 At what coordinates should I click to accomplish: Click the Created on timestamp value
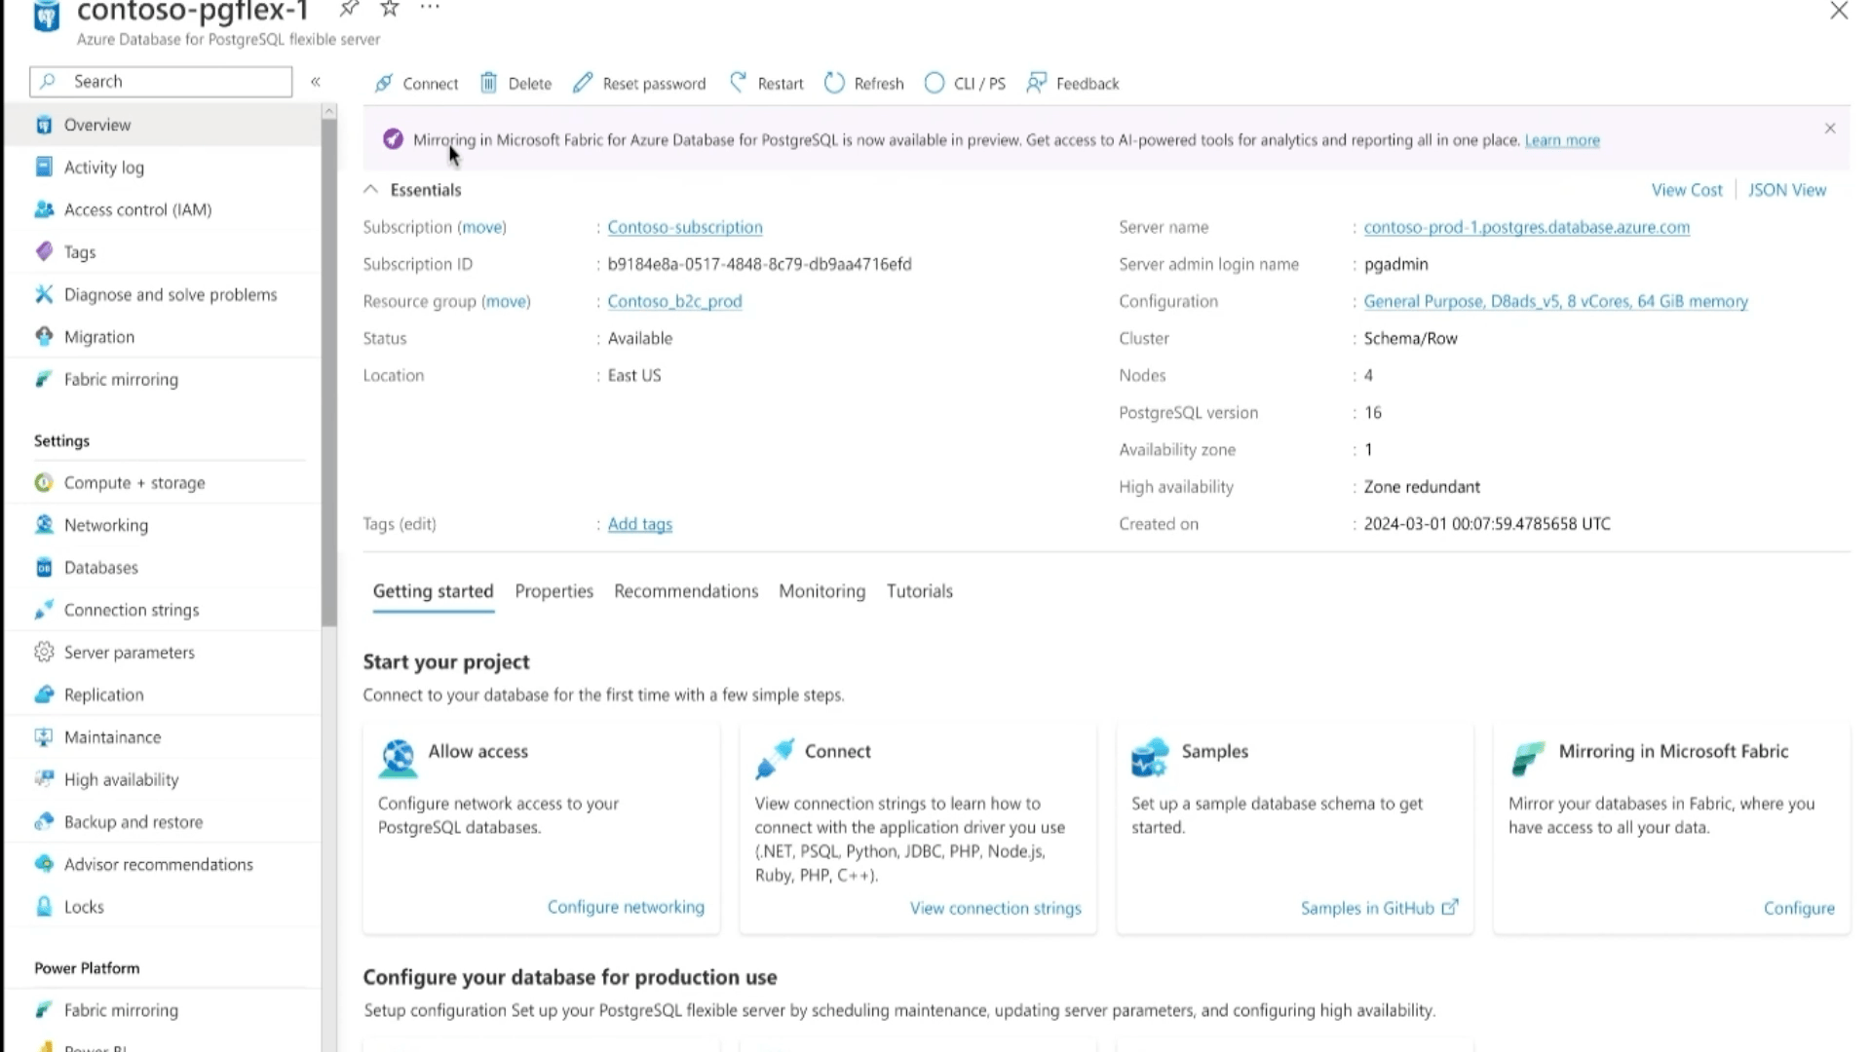(x=1487, y=524)
